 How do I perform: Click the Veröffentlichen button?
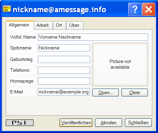tap(76, 123)
